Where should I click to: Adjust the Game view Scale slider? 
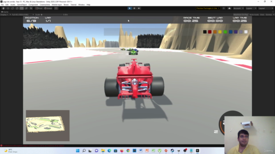tap(52, 15)
